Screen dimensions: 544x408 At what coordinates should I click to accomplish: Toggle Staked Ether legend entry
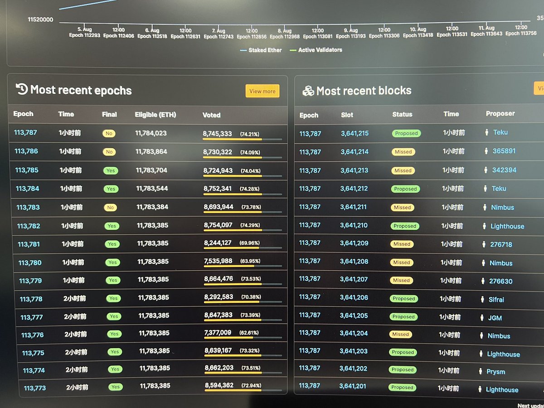click(x=261, y=50)
